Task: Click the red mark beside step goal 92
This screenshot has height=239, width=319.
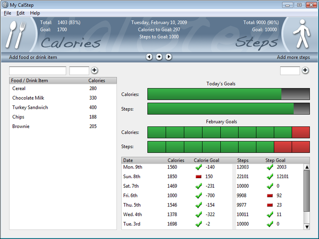Action: coord(270,195)
